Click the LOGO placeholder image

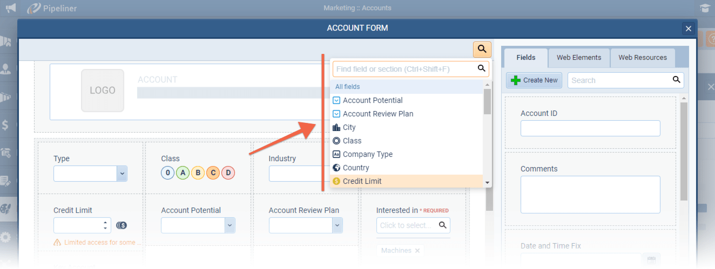103,90
